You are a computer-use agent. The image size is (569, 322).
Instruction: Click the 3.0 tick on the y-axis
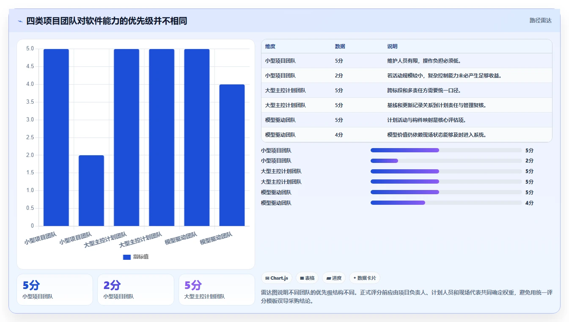(x=30, y=120)
